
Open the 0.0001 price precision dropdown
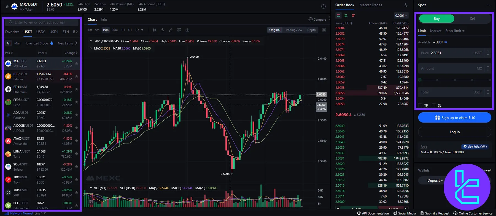(401, 16)
